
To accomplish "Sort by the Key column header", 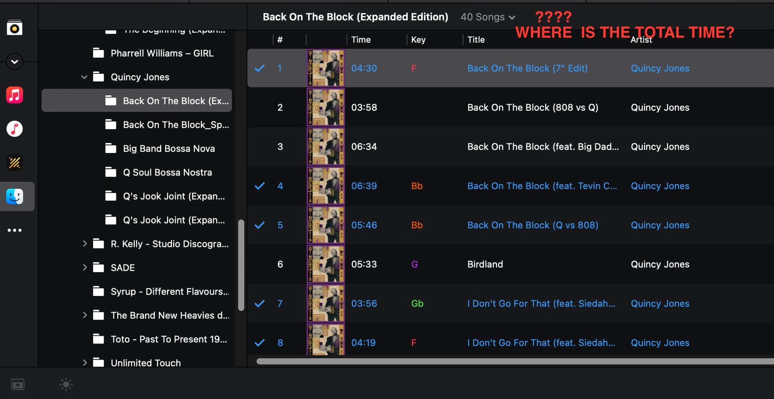I will (418, 39).
